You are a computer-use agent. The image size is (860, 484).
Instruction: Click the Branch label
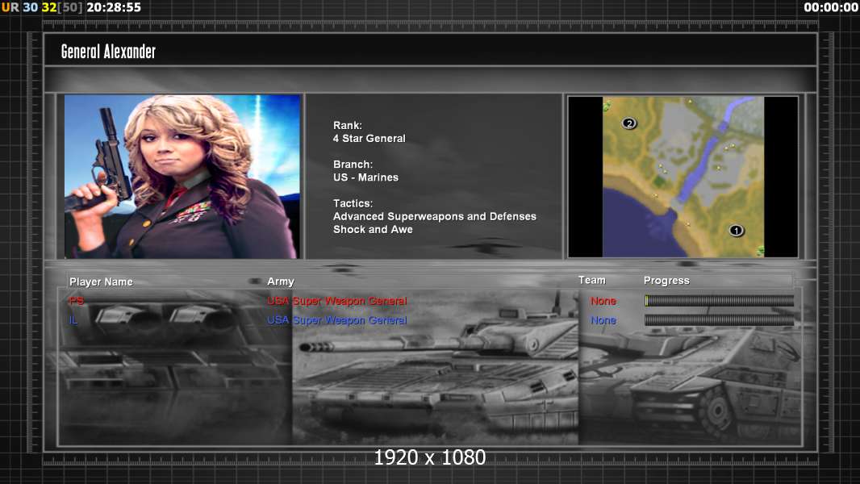[x=353, y=165]
